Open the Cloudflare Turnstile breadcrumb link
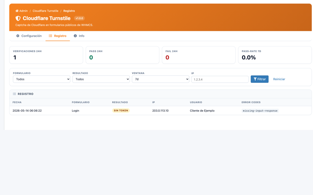 [x=46, y=11]
